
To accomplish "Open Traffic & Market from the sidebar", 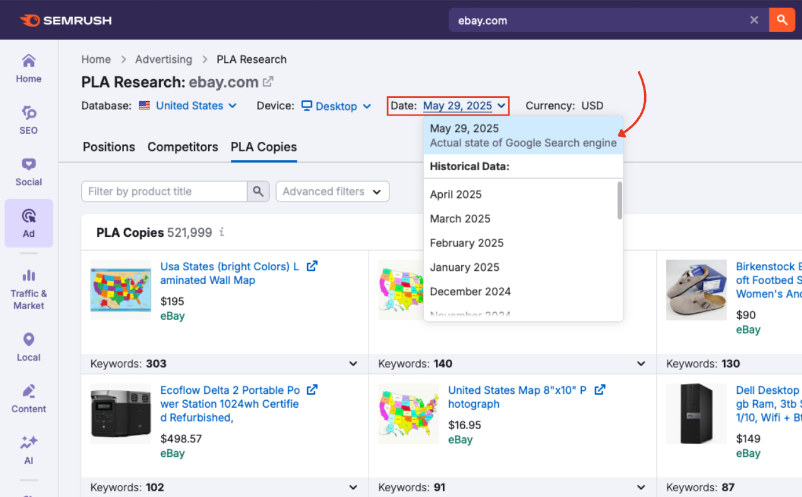I will 28,286.
